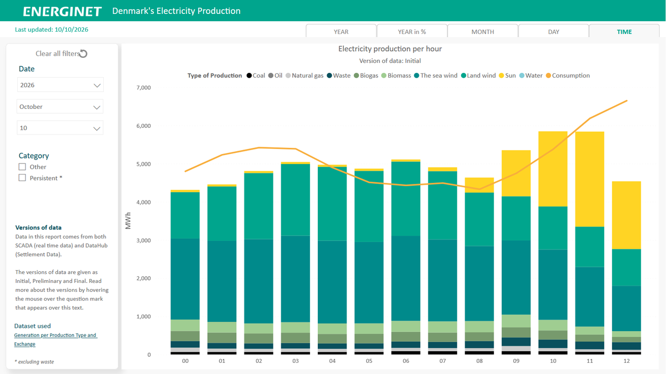Click the Biomass segment of bar 09
Image resolution: width=666 pixels, height=374 pixels.
point(516,321)
